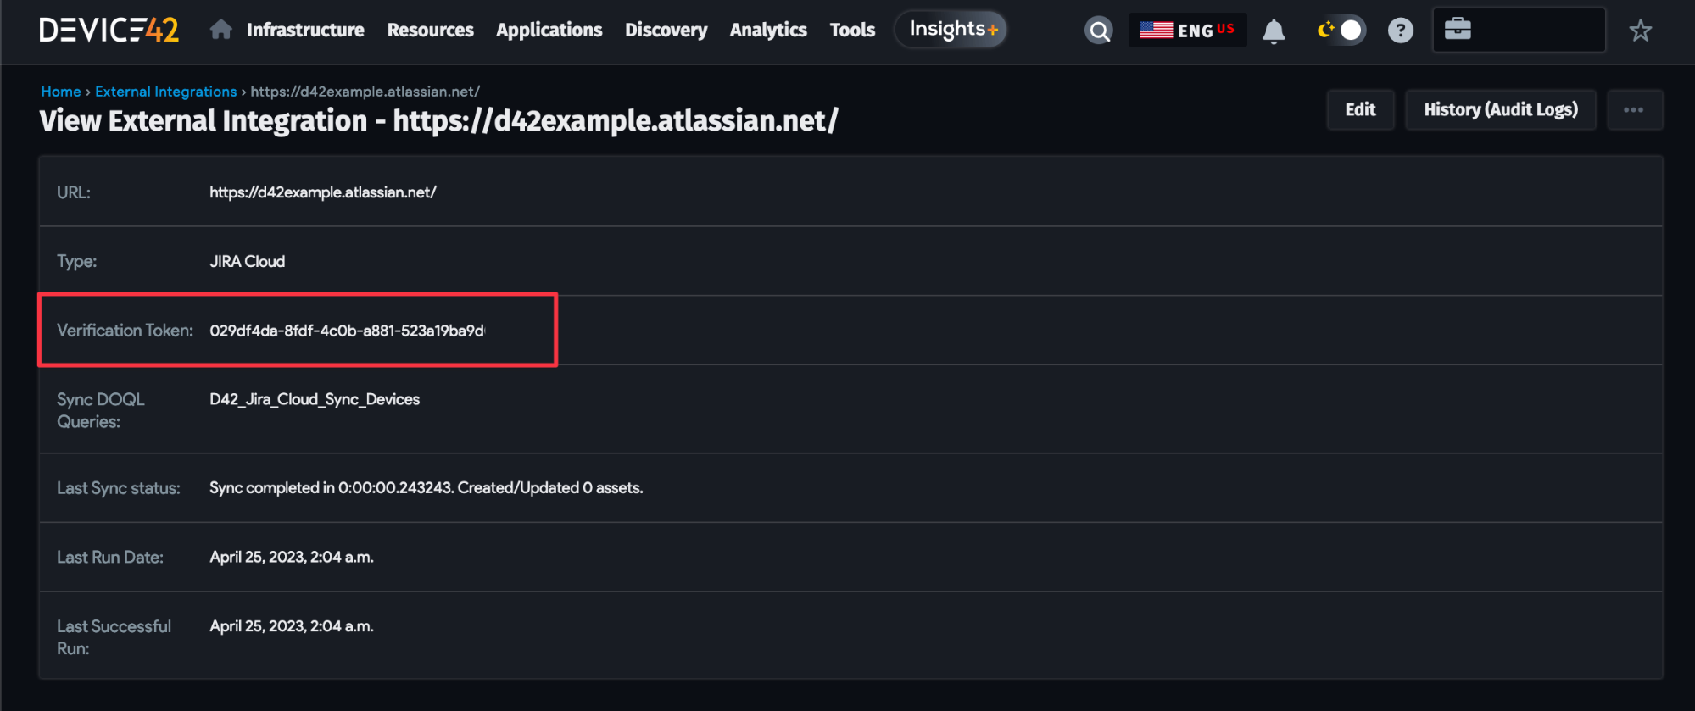Click the Device42 logo
This screenshot has height=711, width=1695.
(109, 31)
